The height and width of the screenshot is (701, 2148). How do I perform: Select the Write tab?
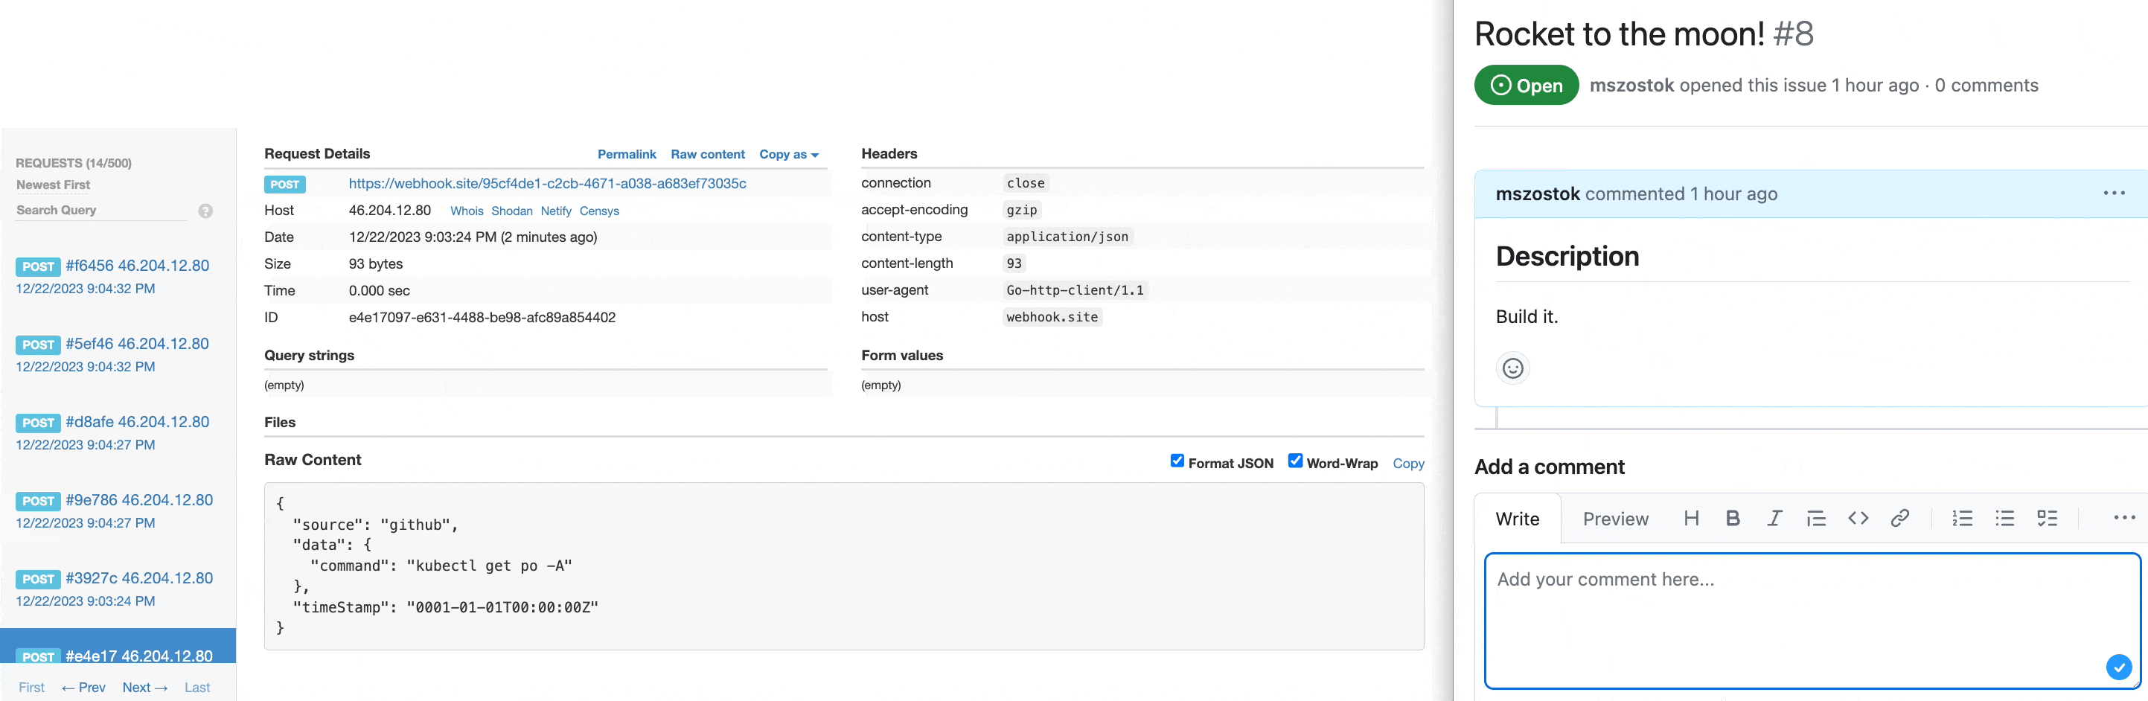[1517, 519]
